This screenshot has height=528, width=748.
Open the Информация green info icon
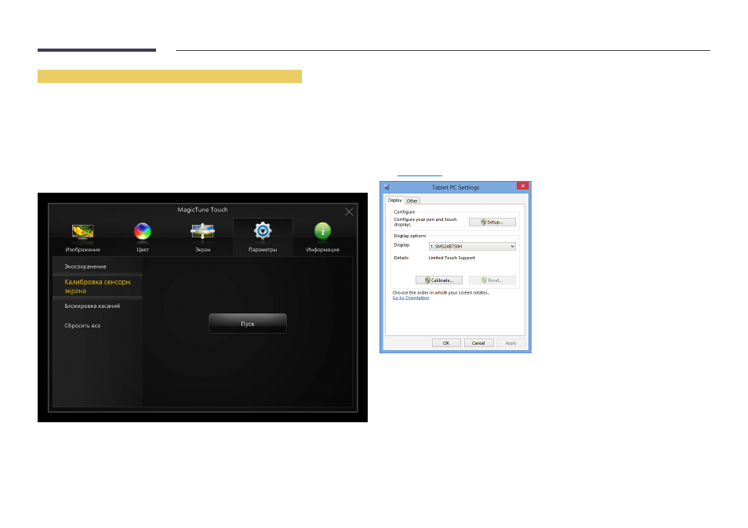pos(322,231)
